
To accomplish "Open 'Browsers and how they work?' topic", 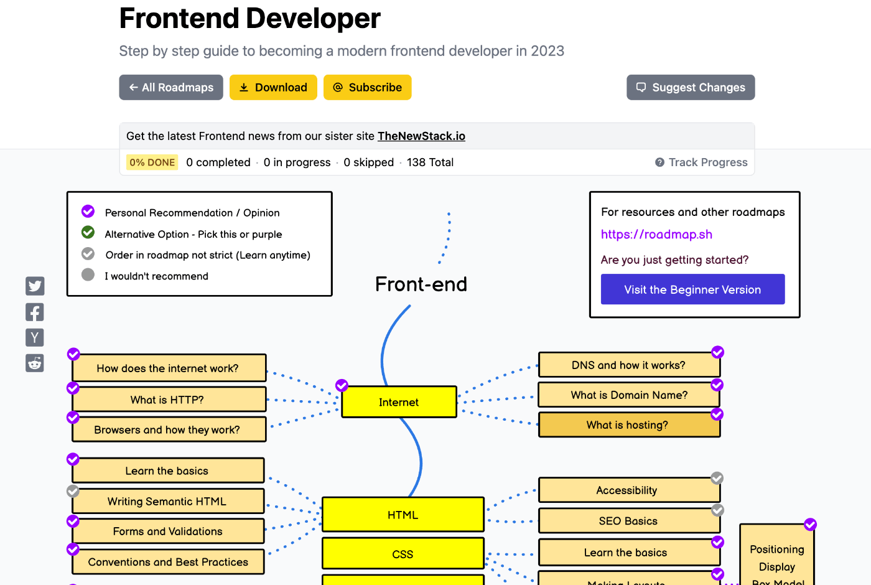I will coord(169,429).
